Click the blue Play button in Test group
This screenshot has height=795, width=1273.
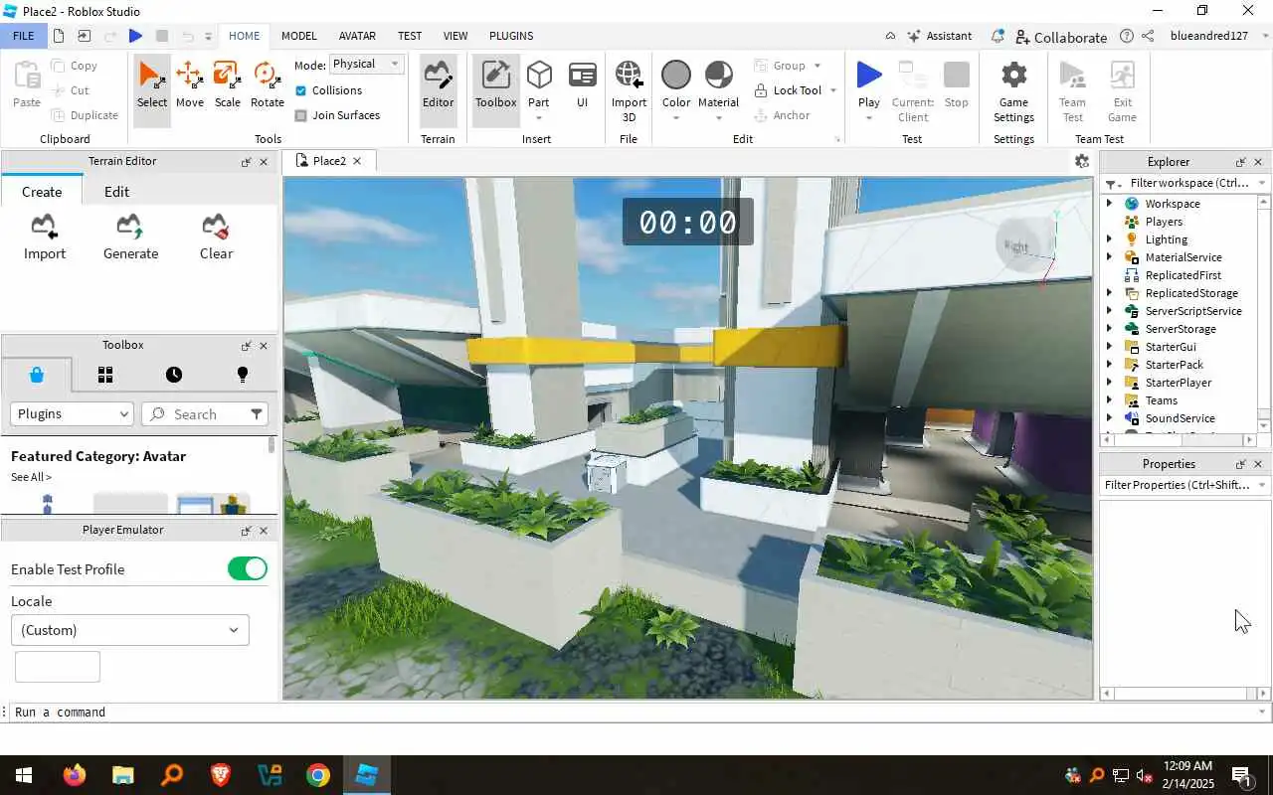pos(868,76)
